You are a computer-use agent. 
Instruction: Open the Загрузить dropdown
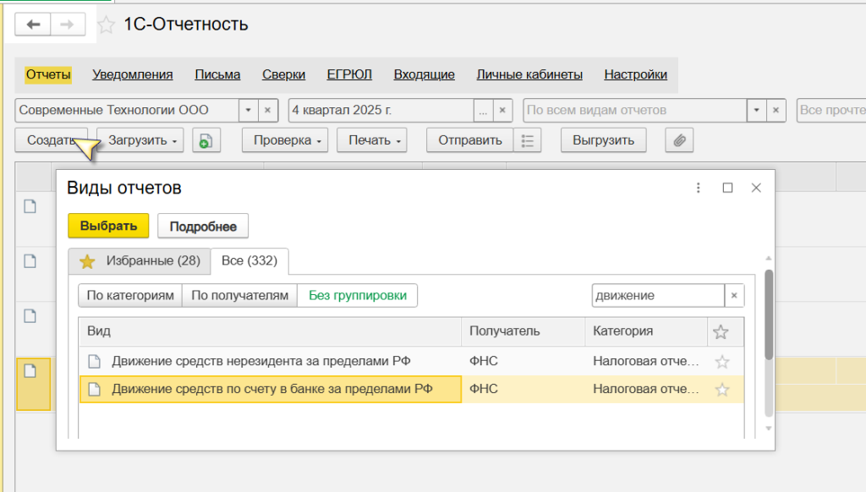click(140, 140)
